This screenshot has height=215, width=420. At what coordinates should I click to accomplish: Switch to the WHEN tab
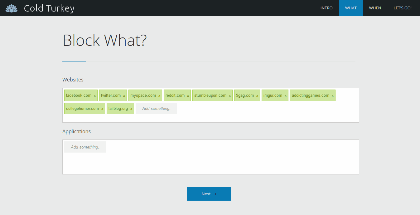tap(375, 8)
